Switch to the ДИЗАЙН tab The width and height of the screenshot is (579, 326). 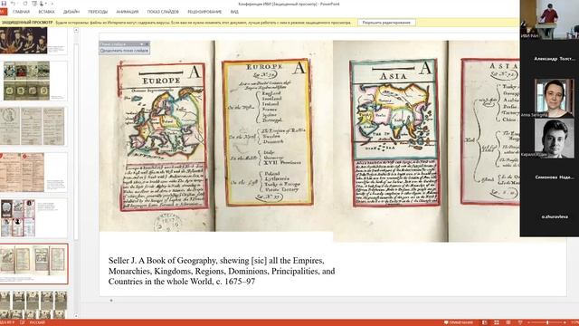[x=71, y=12]
